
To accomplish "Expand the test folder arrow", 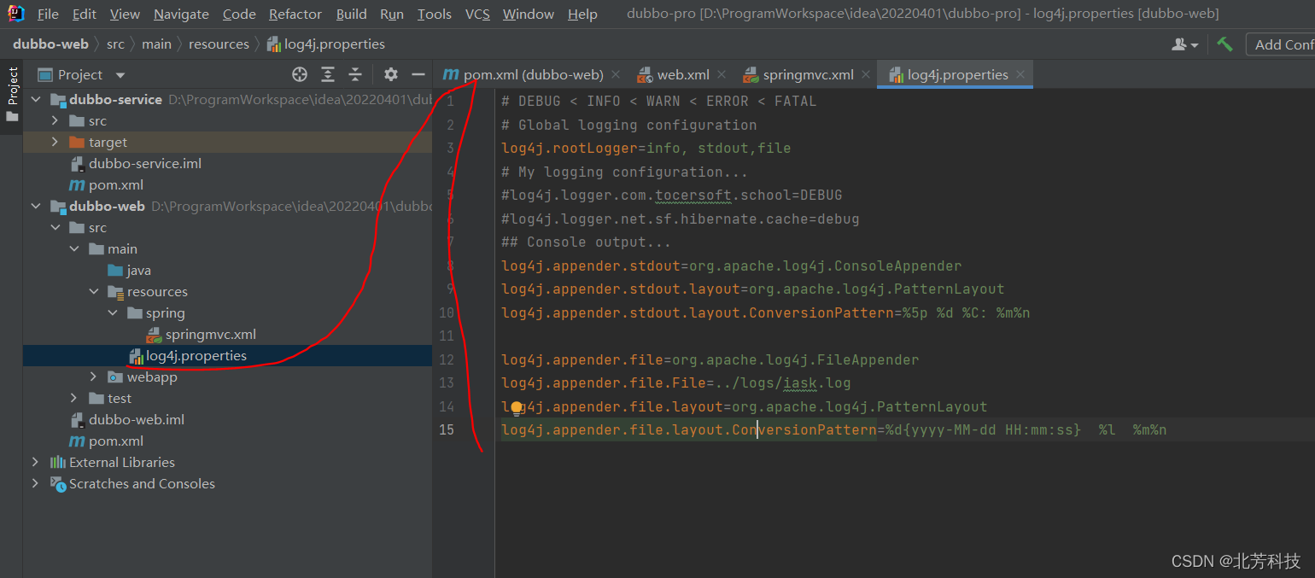I will pyautogui.click(x=74, y=398).
